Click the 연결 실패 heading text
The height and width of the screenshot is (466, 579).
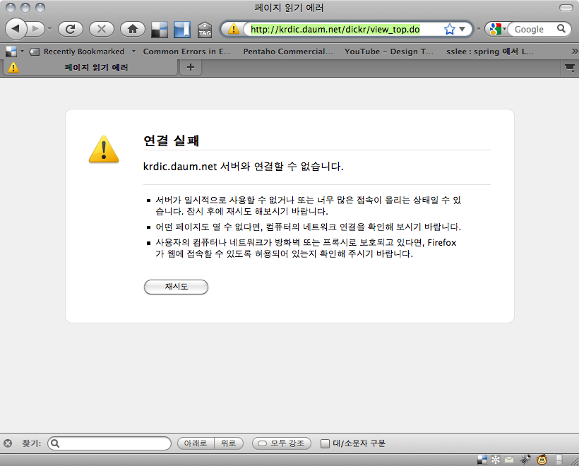tap(172, 141)
